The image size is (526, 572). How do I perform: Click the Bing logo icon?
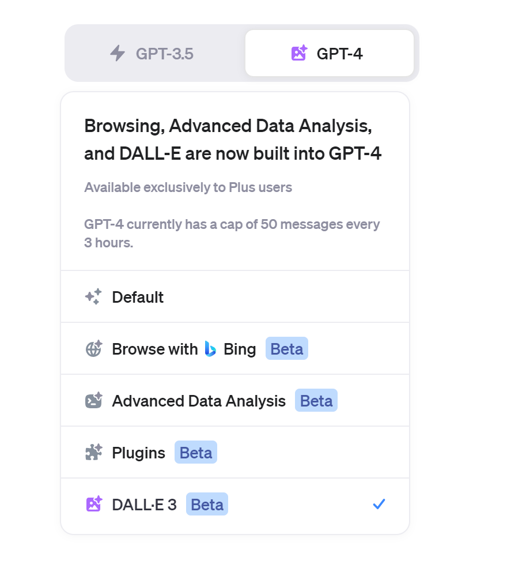coord(211,349)
